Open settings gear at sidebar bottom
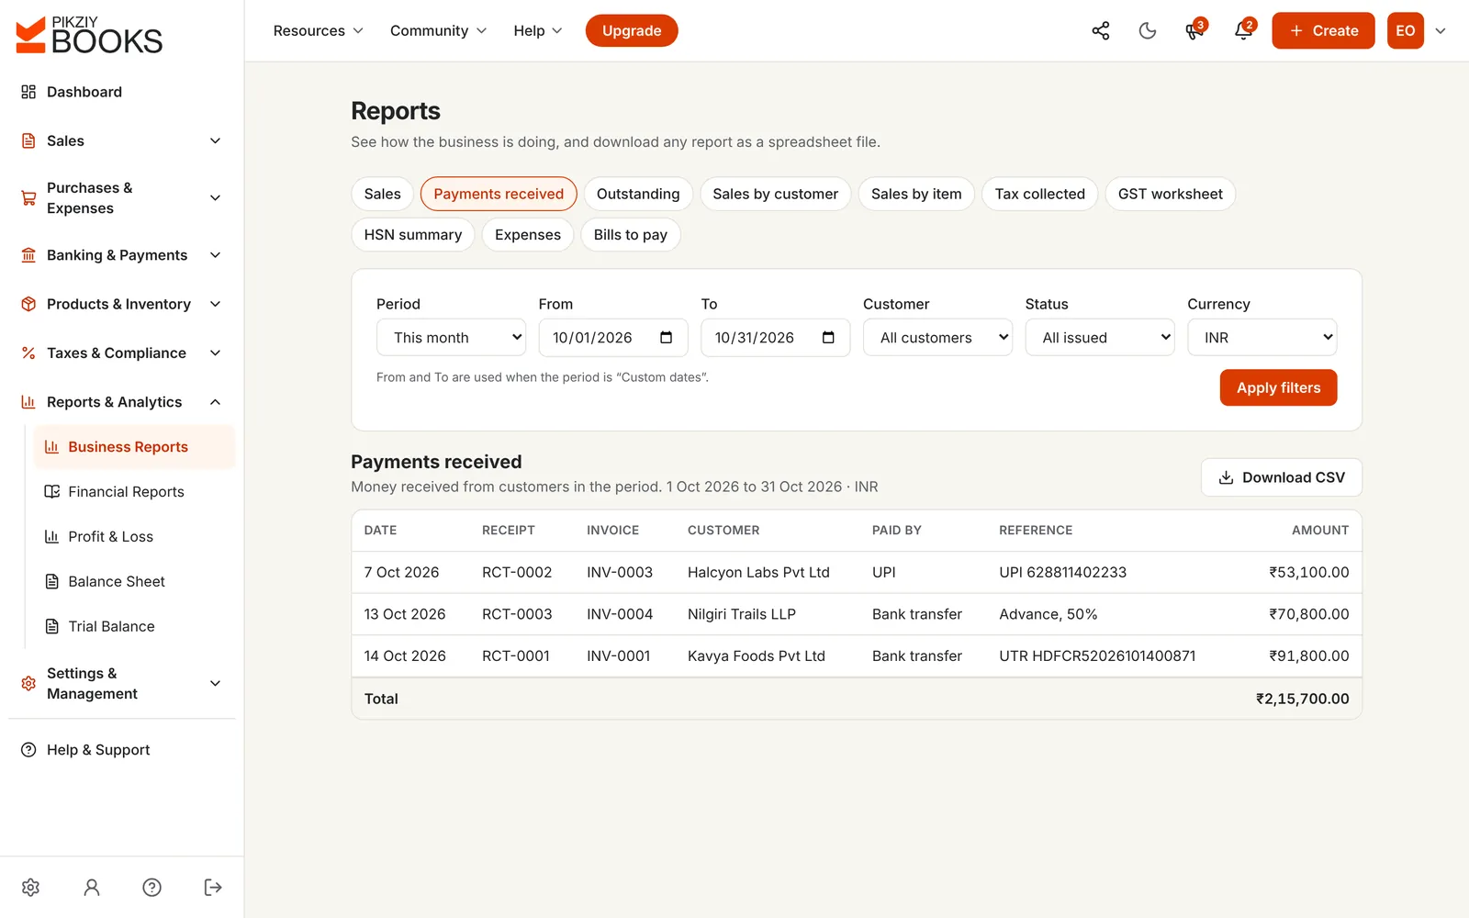1469x918 pixels. point(30,887)
